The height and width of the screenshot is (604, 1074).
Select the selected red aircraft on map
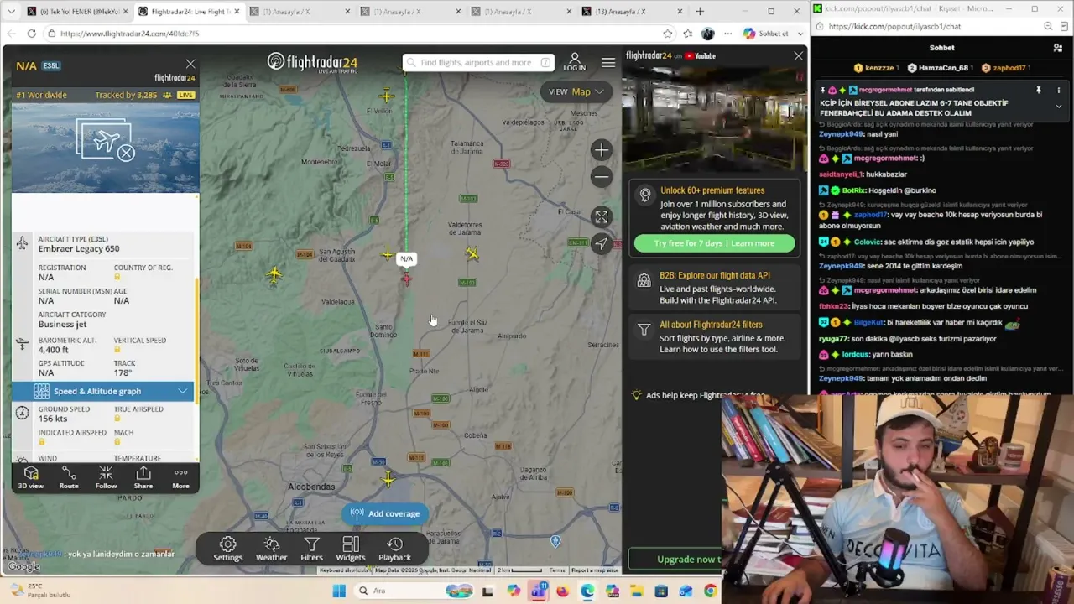click(x=407, y=279)
